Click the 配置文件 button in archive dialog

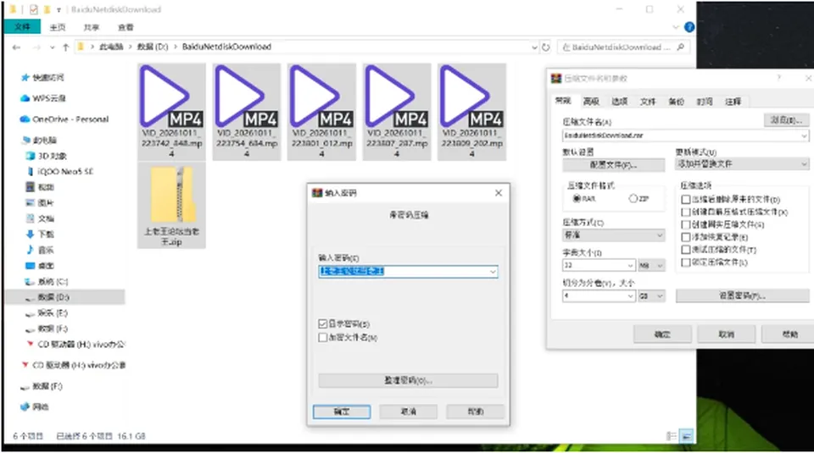tap(613, 165)
